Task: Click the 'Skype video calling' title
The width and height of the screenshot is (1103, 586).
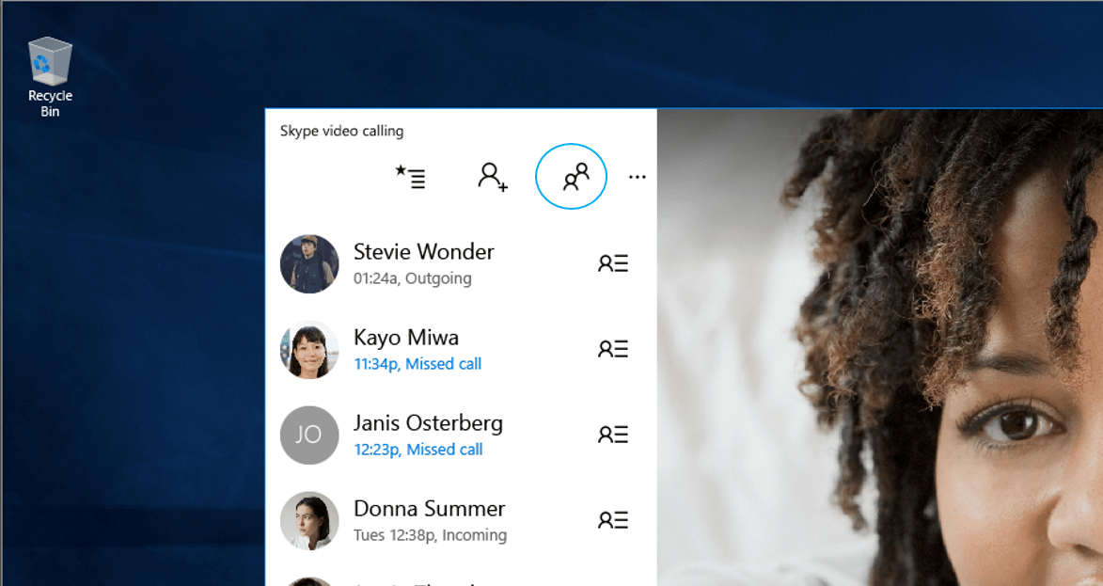Action: pos(342,131)
